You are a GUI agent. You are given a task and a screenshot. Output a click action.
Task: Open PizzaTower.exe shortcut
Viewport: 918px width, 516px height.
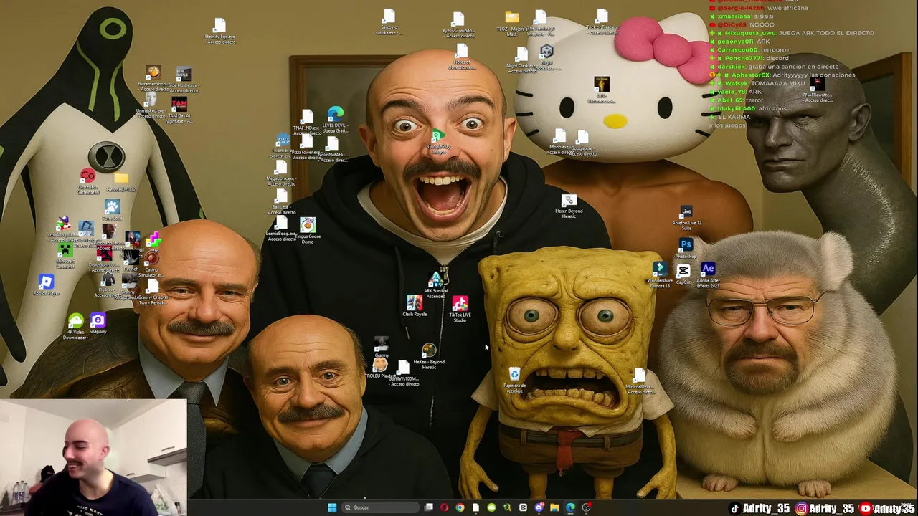click(x=307, y=141)
